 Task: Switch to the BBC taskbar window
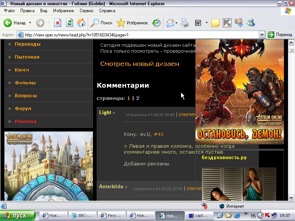pos(82,215)
